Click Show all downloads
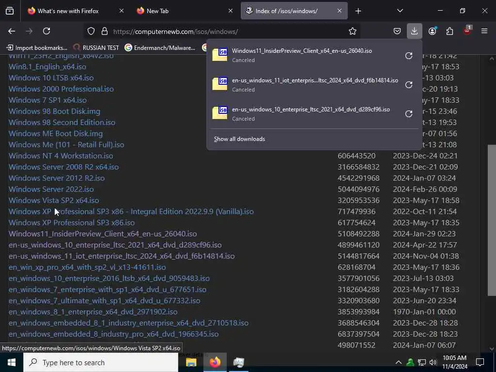Screen dimensions: 496x372 coord(239,139)
